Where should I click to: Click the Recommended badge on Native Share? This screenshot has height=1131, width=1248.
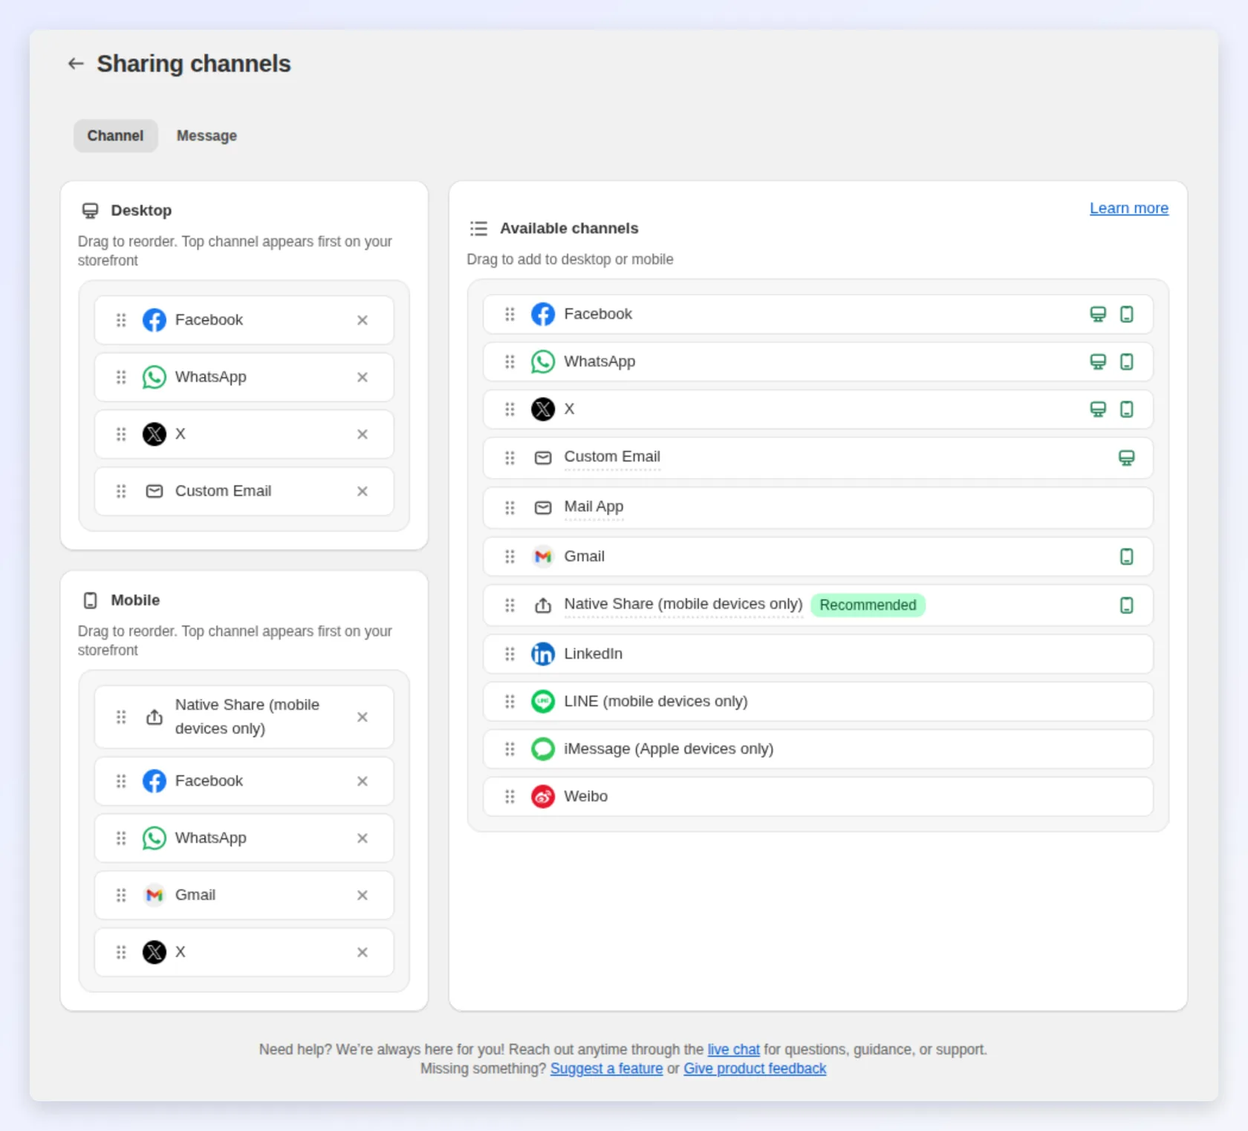coord(868,605)
